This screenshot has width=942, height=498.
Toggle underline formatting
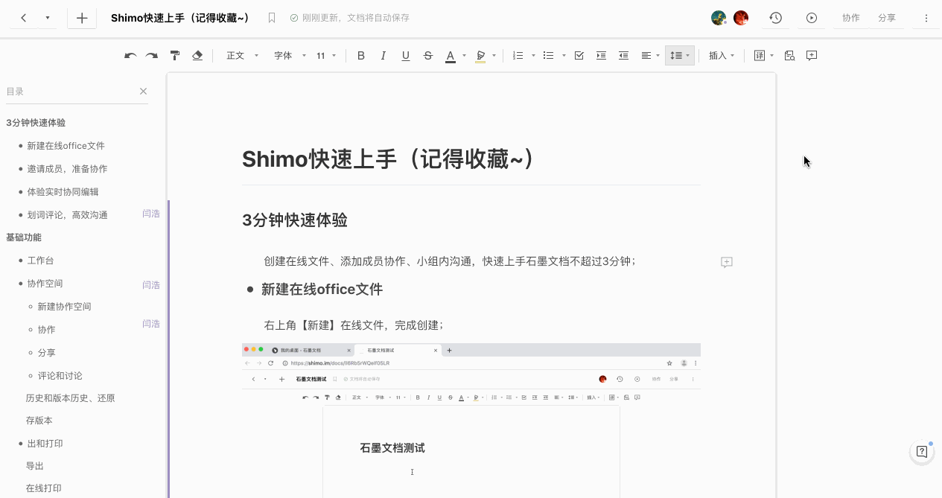406,56
